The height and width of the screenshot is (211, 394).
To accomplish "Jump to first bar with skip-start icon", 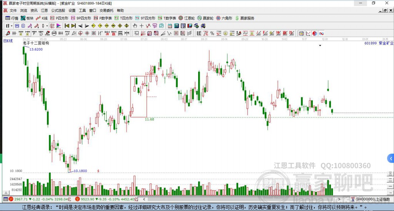I will (x=67, y=26).
